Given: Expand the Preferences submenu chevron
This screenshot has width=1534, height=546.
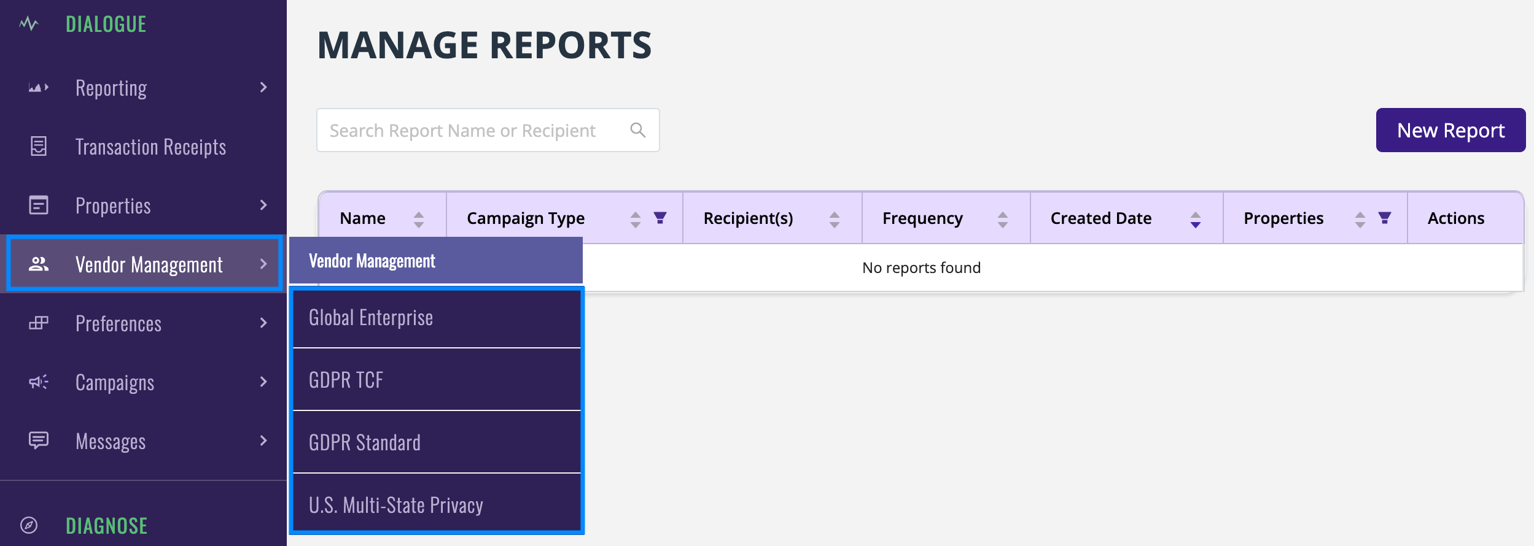Looking at the screenshot, I should click(x=263, y=323).
